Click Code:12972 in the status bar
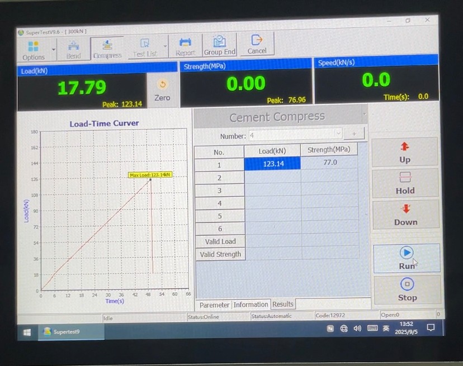The width and height of the screenshot is (463, 366). pos(330,315)
